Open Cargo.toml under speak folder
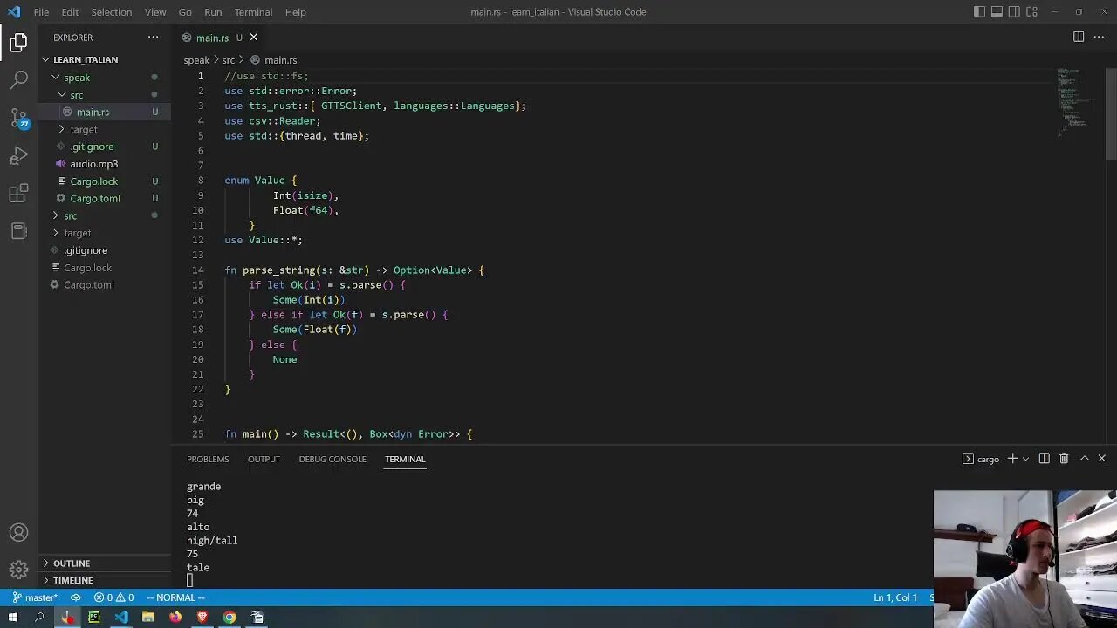The height and width of the screenshot is (628, 1117). pos(105,198)
